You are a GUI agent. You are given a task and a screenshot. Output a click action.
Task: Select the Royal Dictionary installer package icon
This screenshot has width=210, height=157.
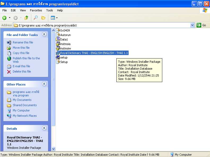(x=58, y=53)
